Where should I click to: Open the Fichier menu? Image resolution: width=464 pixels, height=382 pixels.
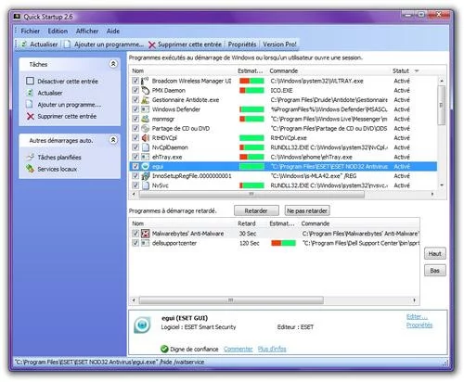click(31, 31)
